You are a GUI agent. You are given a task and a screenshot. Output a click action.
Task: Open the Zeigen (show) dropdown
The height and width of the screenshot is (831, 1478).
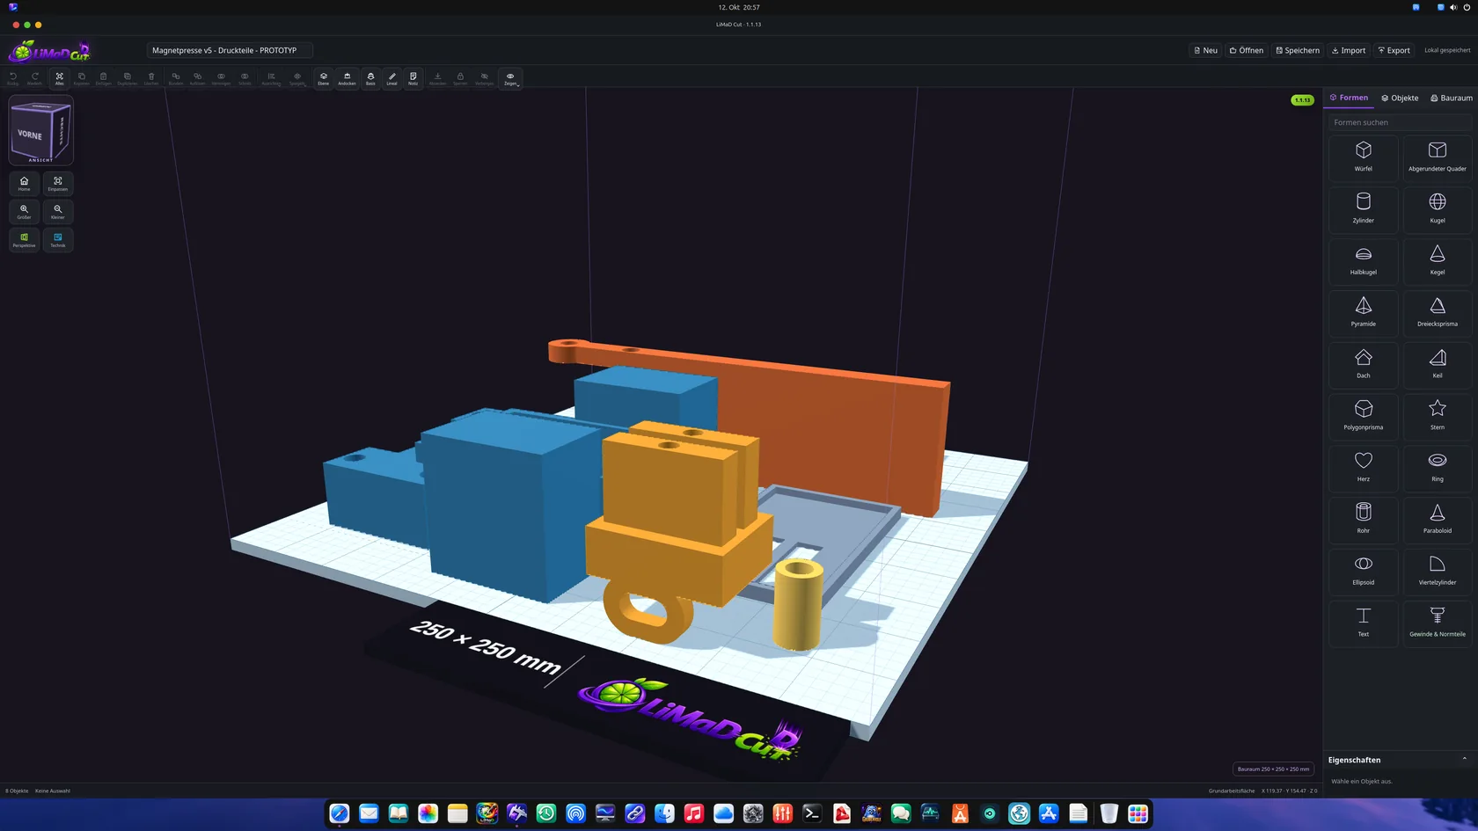pos(510,78)
